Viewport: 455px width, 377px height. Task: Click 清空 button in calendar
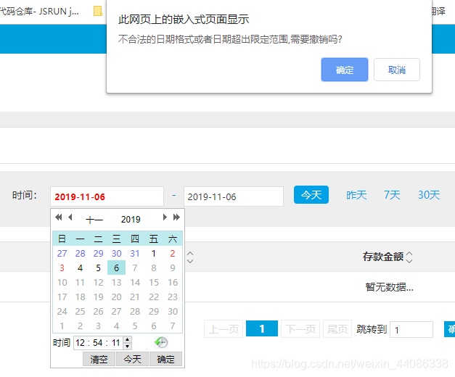pos(99,359)
